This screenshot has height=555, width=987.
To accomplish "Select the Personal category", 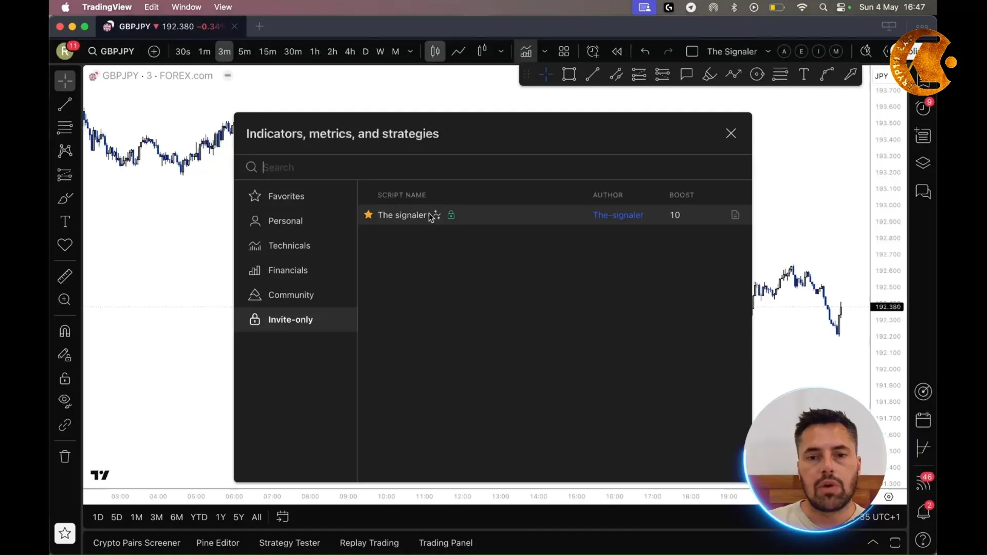I will coord(296,221).
